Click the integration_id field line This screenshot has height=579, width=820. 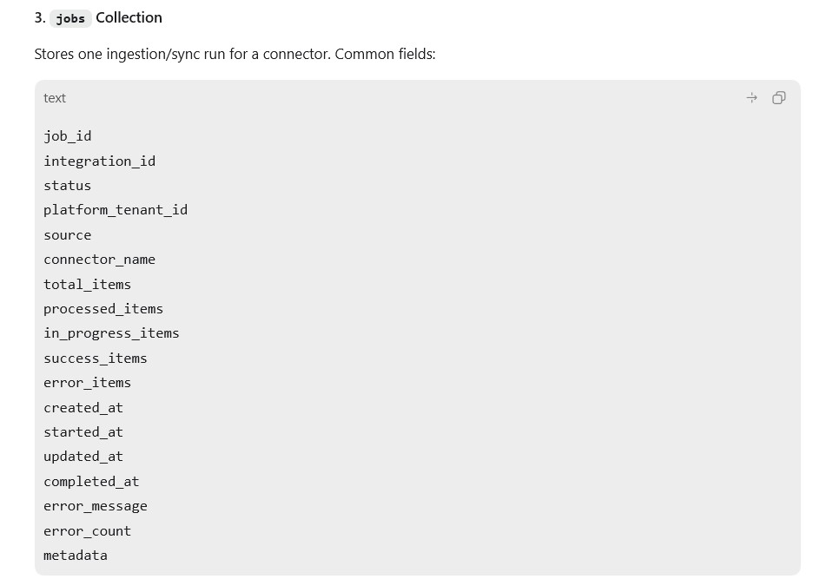(99, 161)
